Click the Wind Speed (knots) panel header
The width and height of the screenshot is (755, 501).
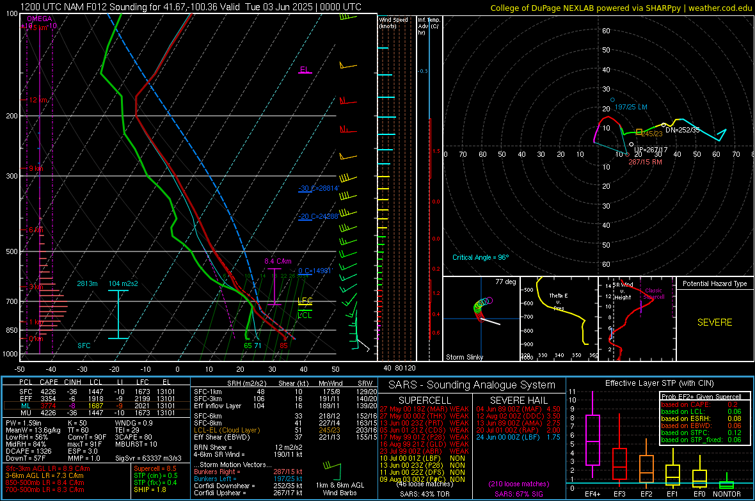pos(393,22)
